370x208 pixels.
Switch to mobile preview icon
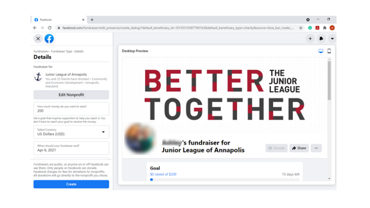[x=329, y=51]
